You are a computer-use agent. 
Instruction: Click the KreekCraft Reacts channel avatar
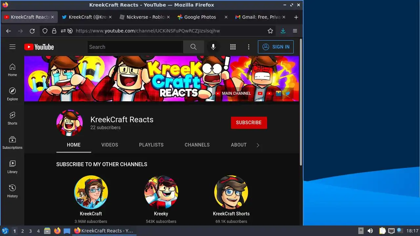(70, 123)
